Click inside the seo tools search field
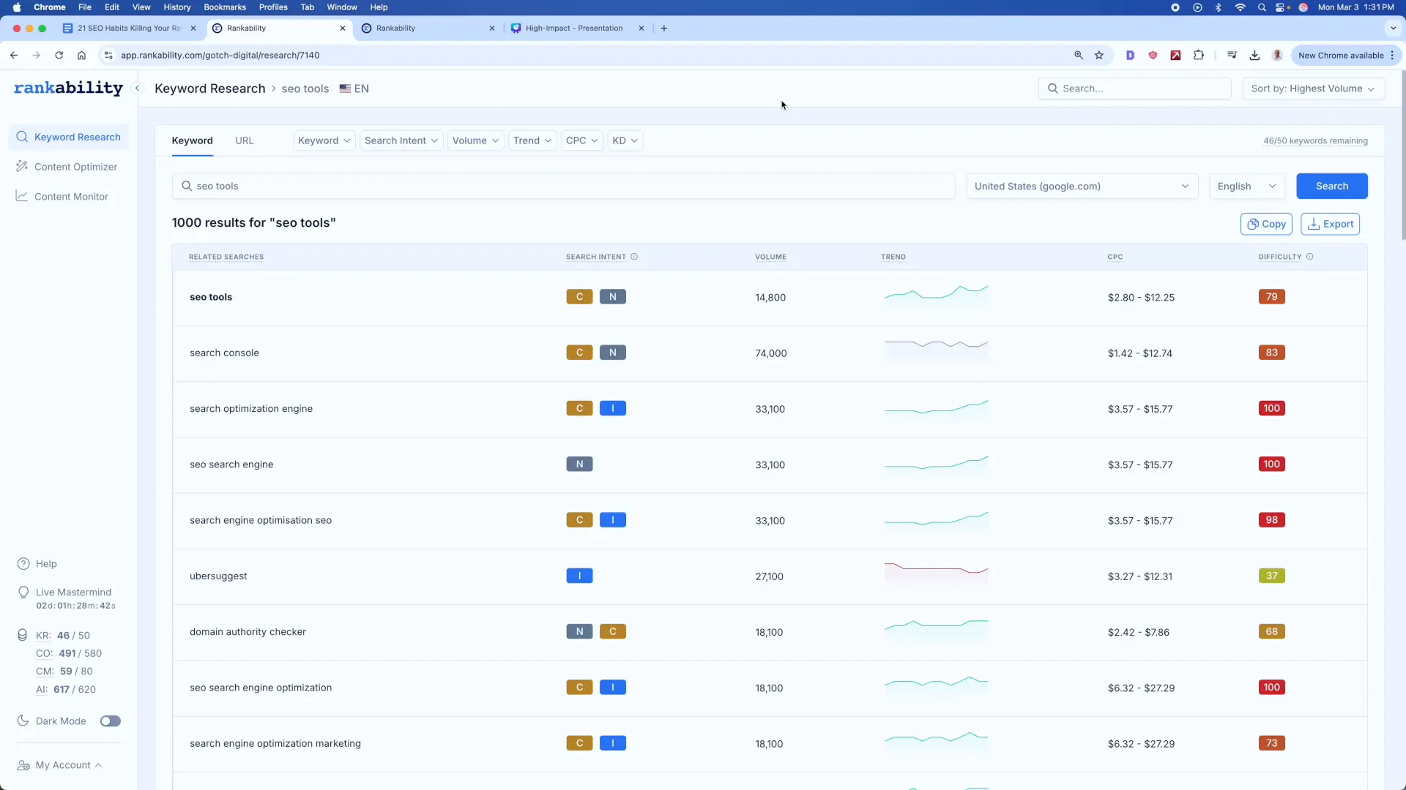Screen dimensions: 1406x790 coord(513,186)
